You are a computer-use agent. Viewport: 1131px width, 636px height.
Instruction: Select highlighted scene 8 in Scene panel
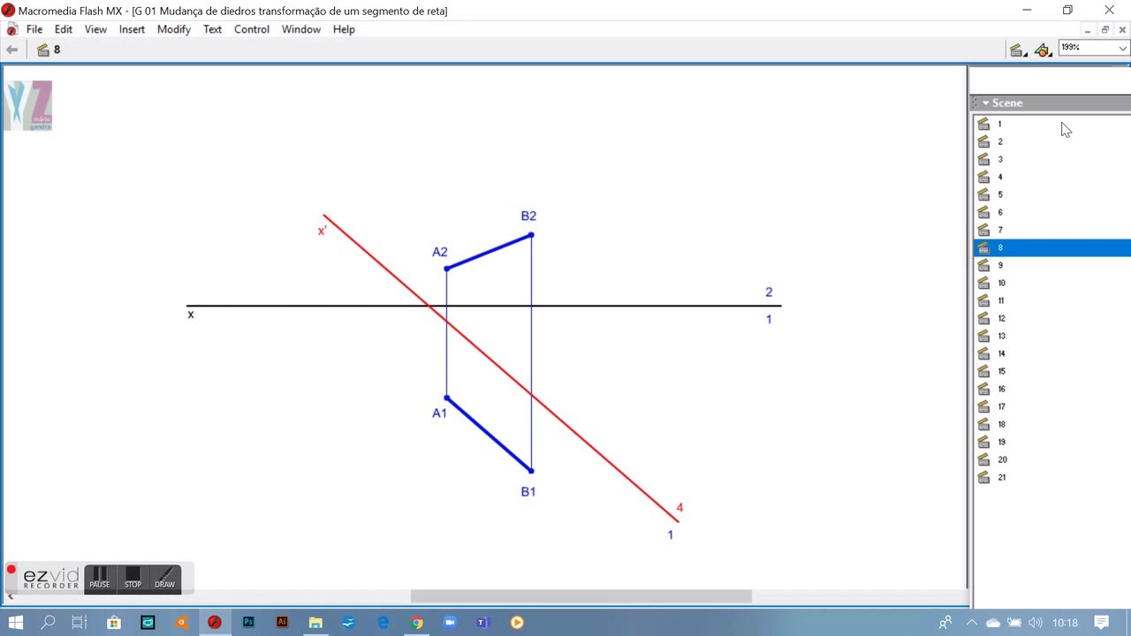click(1051, 248)
